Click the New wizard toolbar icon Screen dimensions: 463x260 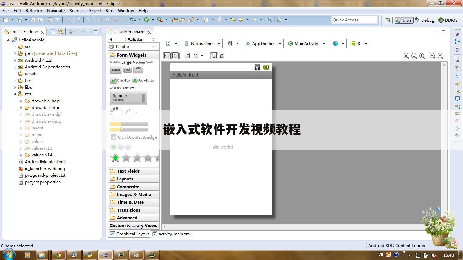click(x=6, y=20)
